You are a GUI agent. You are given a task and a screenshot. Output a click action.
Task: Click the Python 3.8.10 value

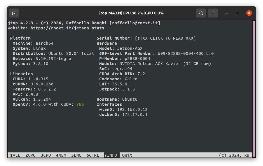[41, 64]
